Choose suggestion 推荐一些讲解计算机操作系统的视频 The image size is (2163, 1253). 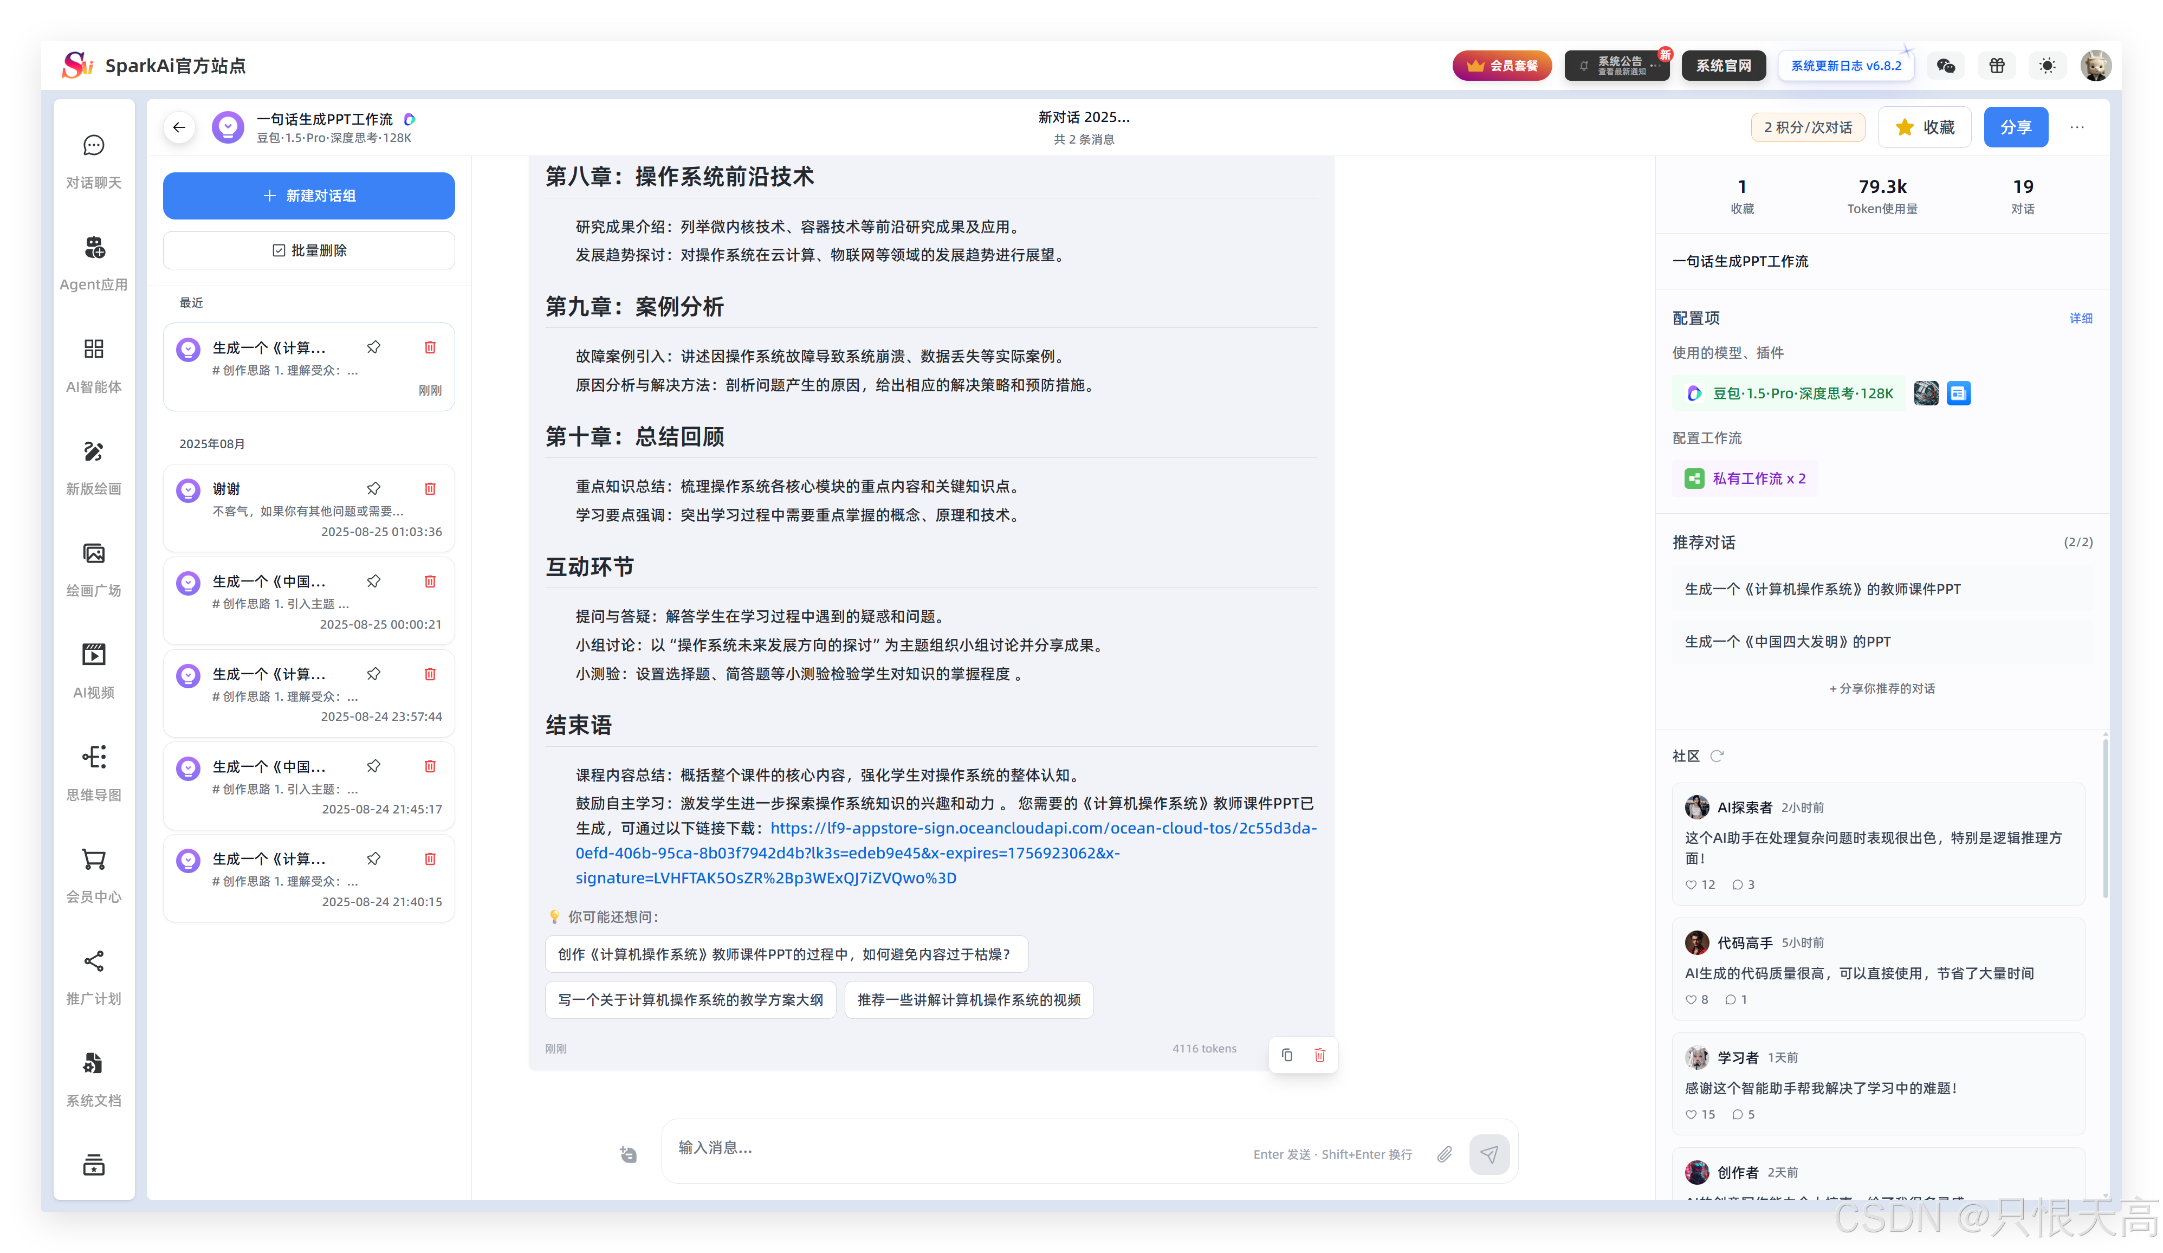tap(969, 1000)
